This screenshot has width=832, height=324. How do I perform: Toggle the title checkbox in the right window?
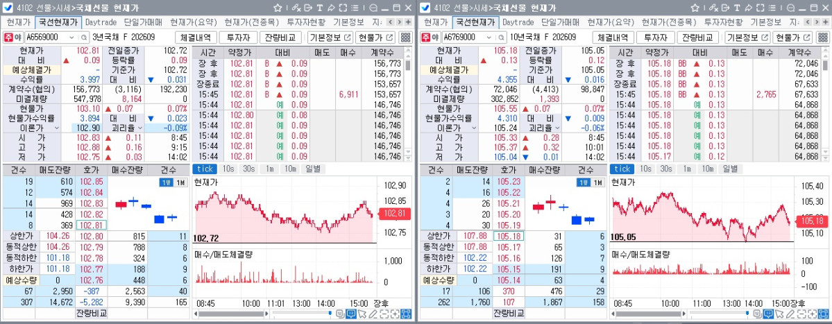[425, 8]
